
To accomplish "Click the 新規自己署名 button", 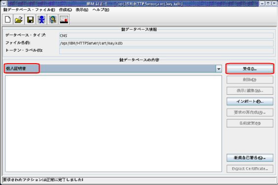I will point(250,158).
